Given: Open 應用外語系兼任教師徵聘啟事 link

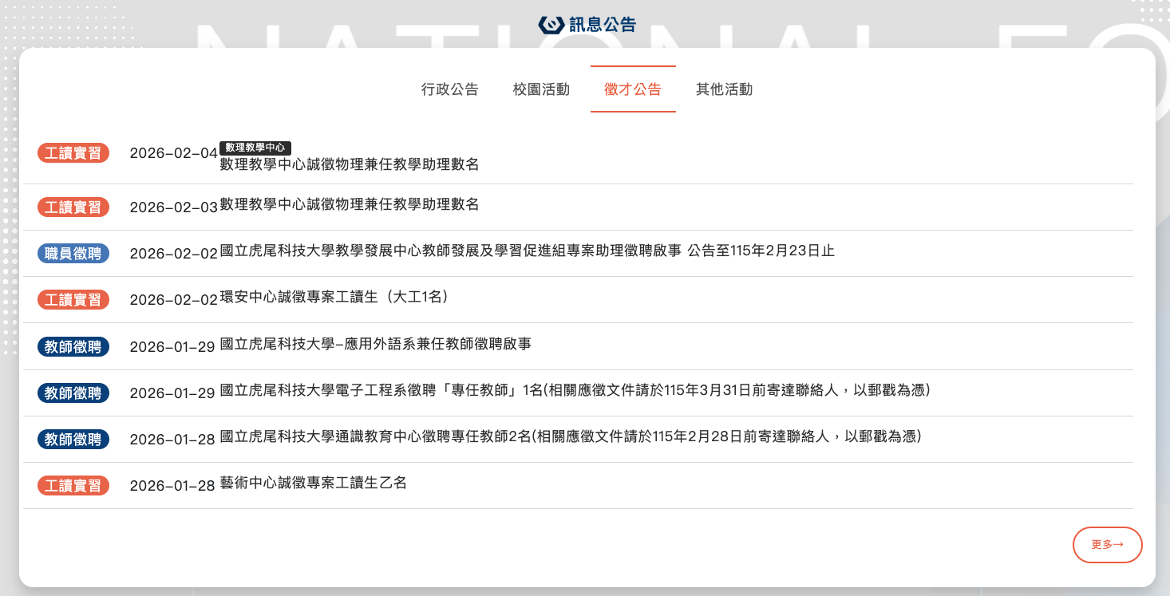Looking at the screenshot, I should (375, 345).
